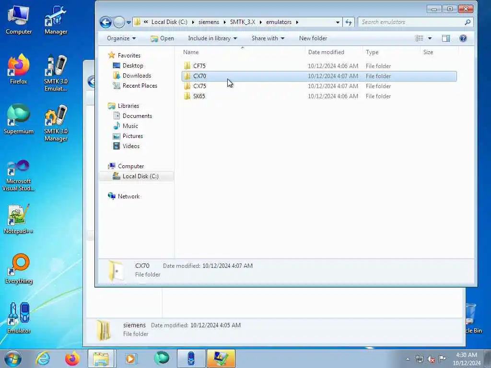Open the view options dropdown arrow
Screen dimensions: 491x368
tap(430, 38)
